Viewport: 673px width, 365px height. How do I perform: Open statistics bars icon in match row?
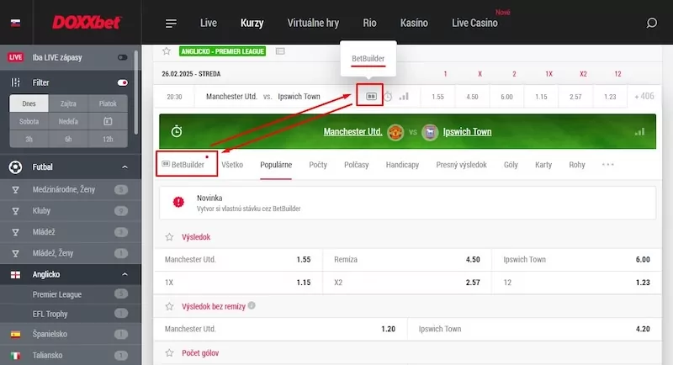[x=404, y=97]
